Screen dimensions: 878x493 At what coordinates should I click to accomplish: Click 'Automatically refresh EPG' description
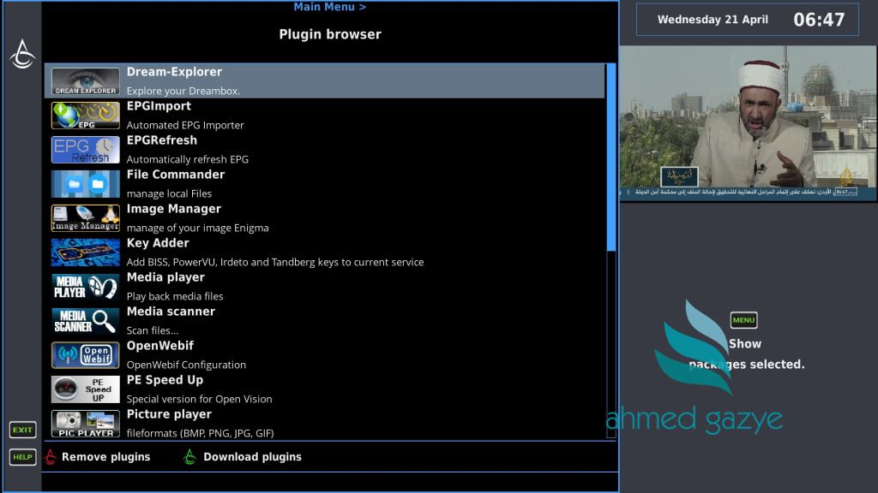click(x=188, y=159)
